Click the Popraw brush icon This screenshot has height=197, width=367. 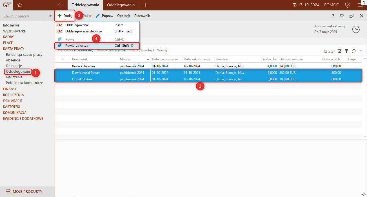(x=98, y=16)
